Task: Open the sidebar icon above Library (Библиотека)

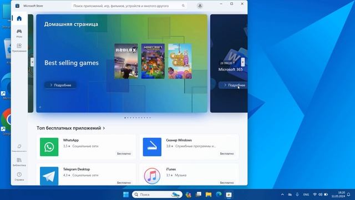Action: point(19,148)
